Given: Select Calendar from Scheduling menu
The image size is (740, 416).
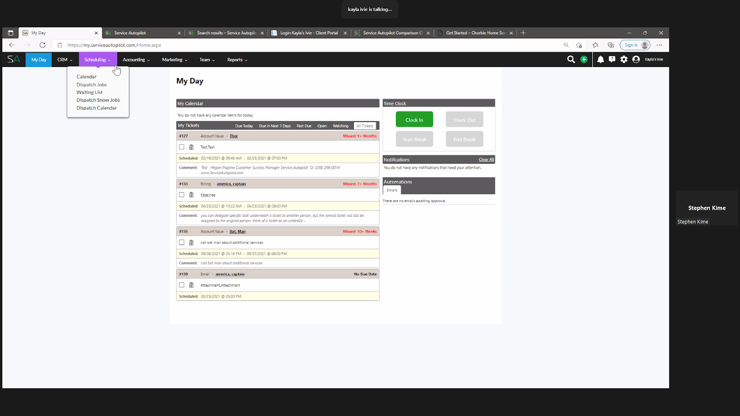Looking at the screenshot, I should [x=86, y=77].
